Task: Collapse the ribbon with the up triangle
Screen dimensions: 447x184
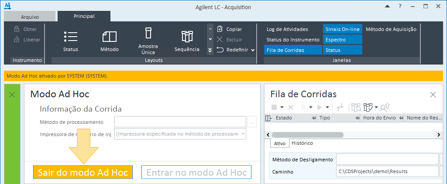Action: click(x=387, y=6)
